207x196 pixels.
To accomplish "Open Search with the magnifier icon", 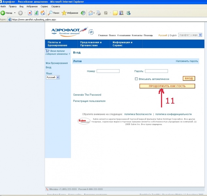I will pyautogui.click(x=51, y=13).
